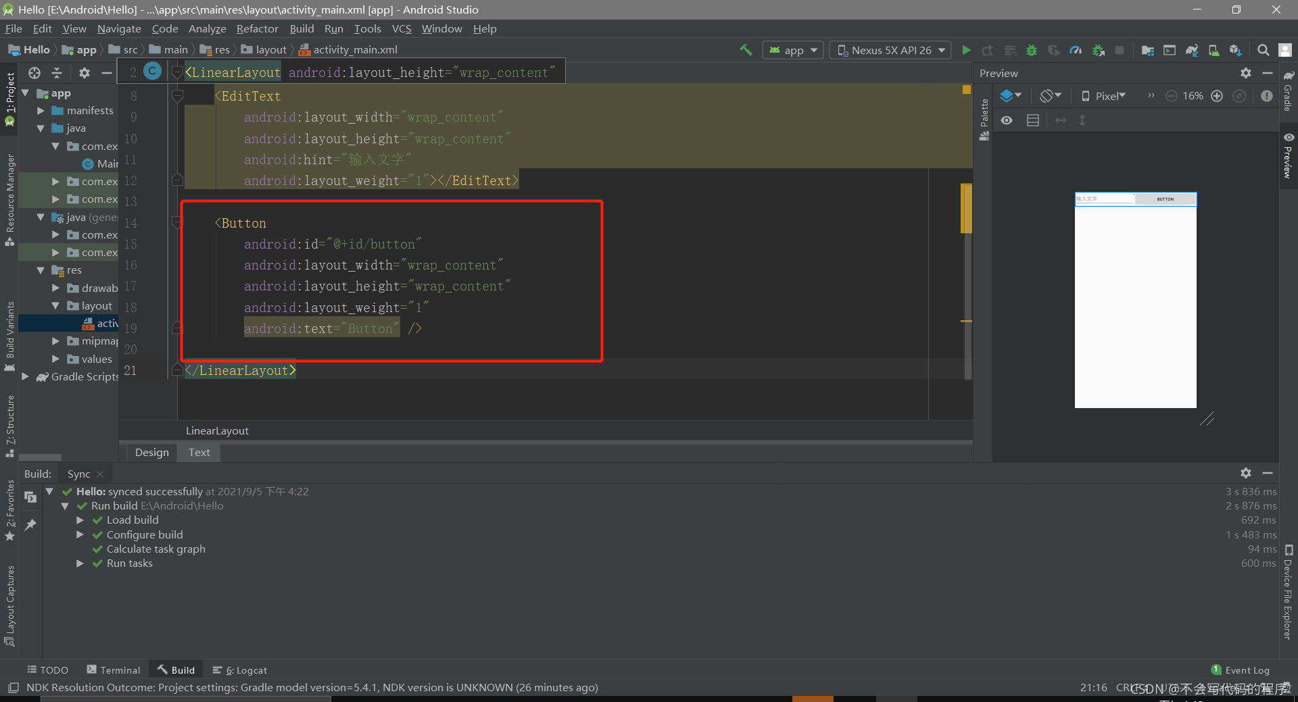The height and width of the screenshot is (702, 1298).
Task: Open the Event Log
Action: pos(1241,670)
